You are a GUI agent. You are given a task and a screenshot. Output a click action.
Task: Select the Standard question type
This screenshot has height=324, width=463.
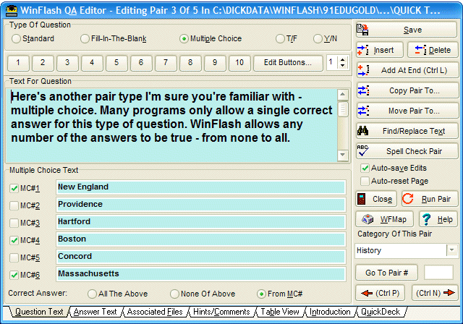click(16, 38)
